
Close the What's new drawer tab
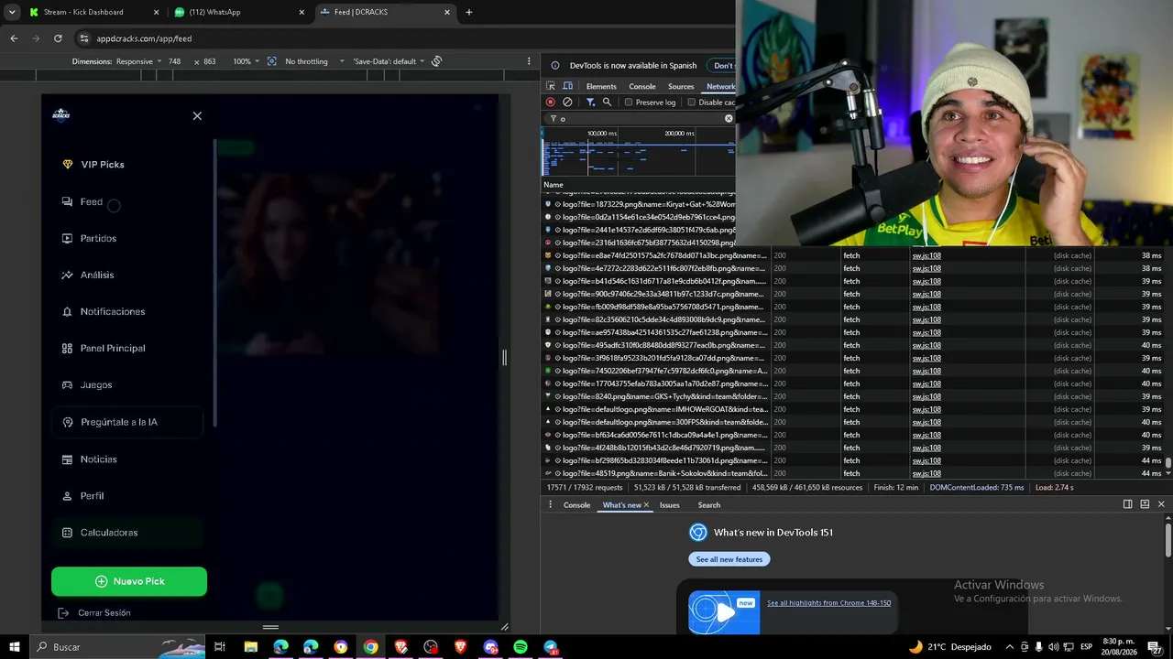tap(646, 505)
